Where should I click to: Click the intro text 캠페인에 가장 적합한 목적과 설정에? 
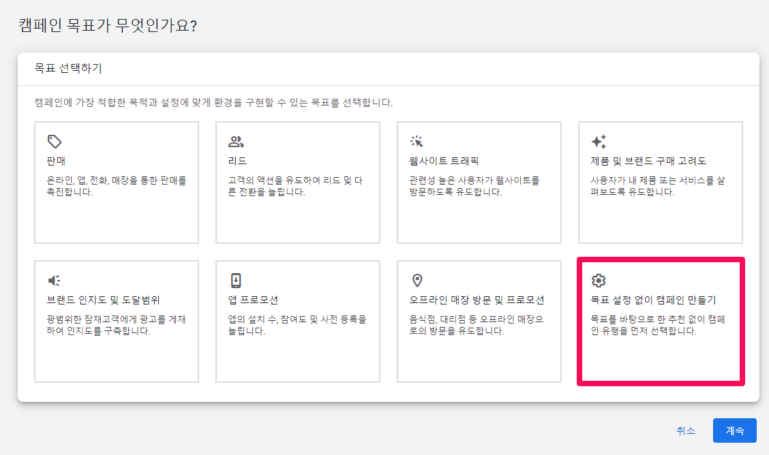click(213, 102)
